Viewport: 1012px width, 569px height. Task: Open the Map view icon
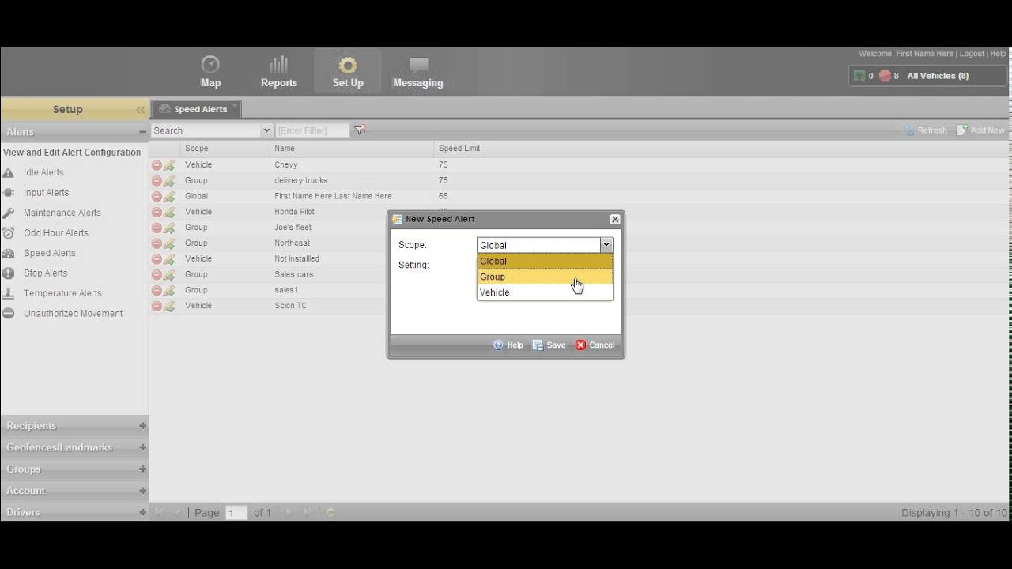point(210,65)
